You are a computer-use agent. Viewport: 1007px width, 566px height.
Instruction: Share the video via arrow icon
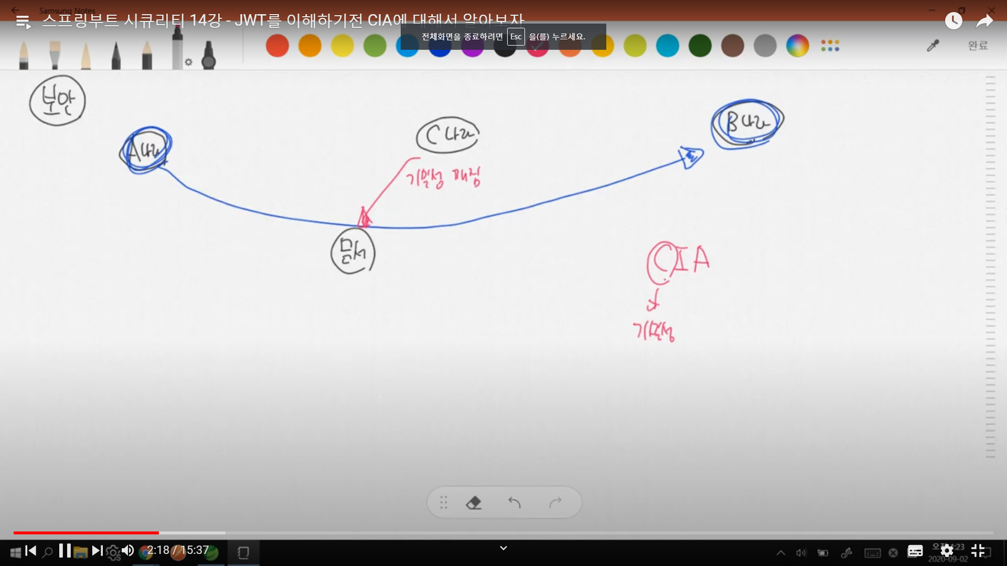[984, 21]
